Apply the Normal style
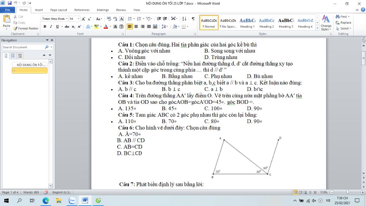The width and height of the screenshot is (366, 206). pos(209,23)
